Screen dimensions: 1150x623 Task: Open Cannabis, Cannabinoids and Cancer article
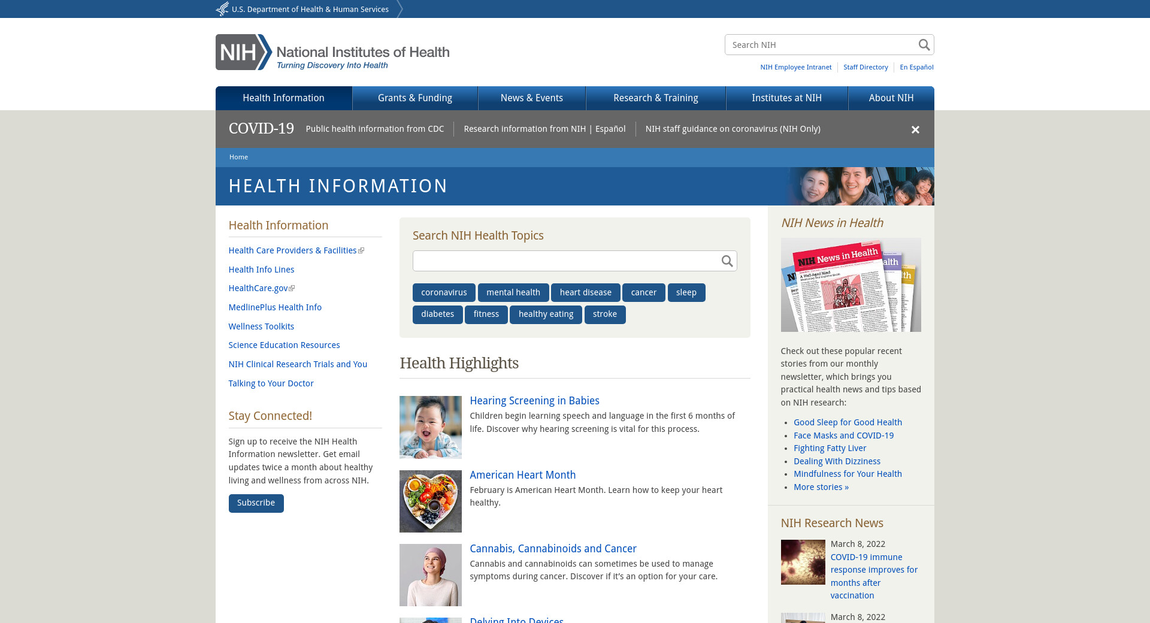[553, 549]
